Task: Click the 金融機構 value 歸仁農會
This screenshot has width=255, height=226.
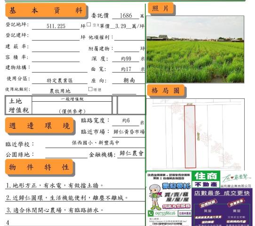Action: click(x=131, y=153)
